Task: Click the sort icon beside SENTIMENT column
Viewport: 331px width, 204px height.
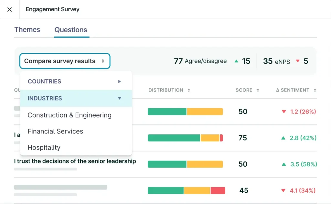Action: tap(315, 90)
